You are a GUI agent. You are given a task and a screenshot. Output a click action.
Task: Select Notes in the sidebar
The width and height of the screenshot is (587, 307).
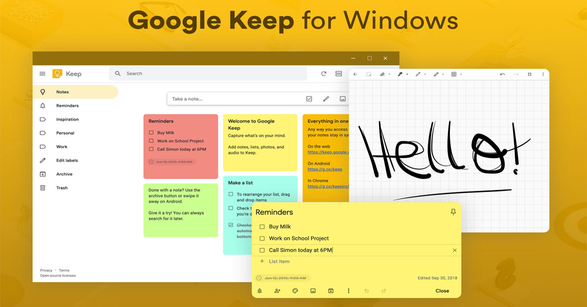(x=75, y=92)
